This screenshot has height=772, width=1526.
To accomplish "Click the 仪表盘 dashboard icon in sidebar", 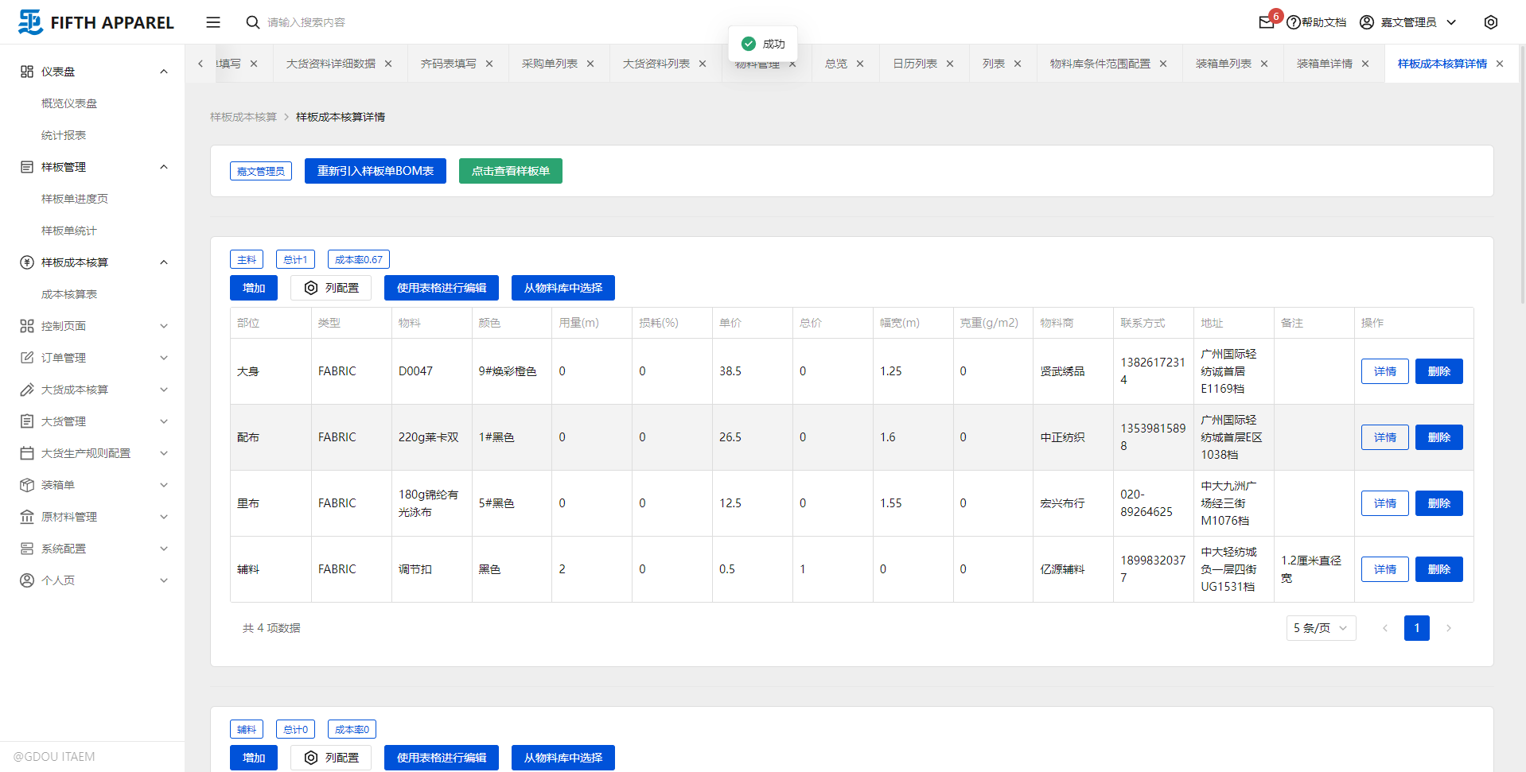I will [27, 72].
